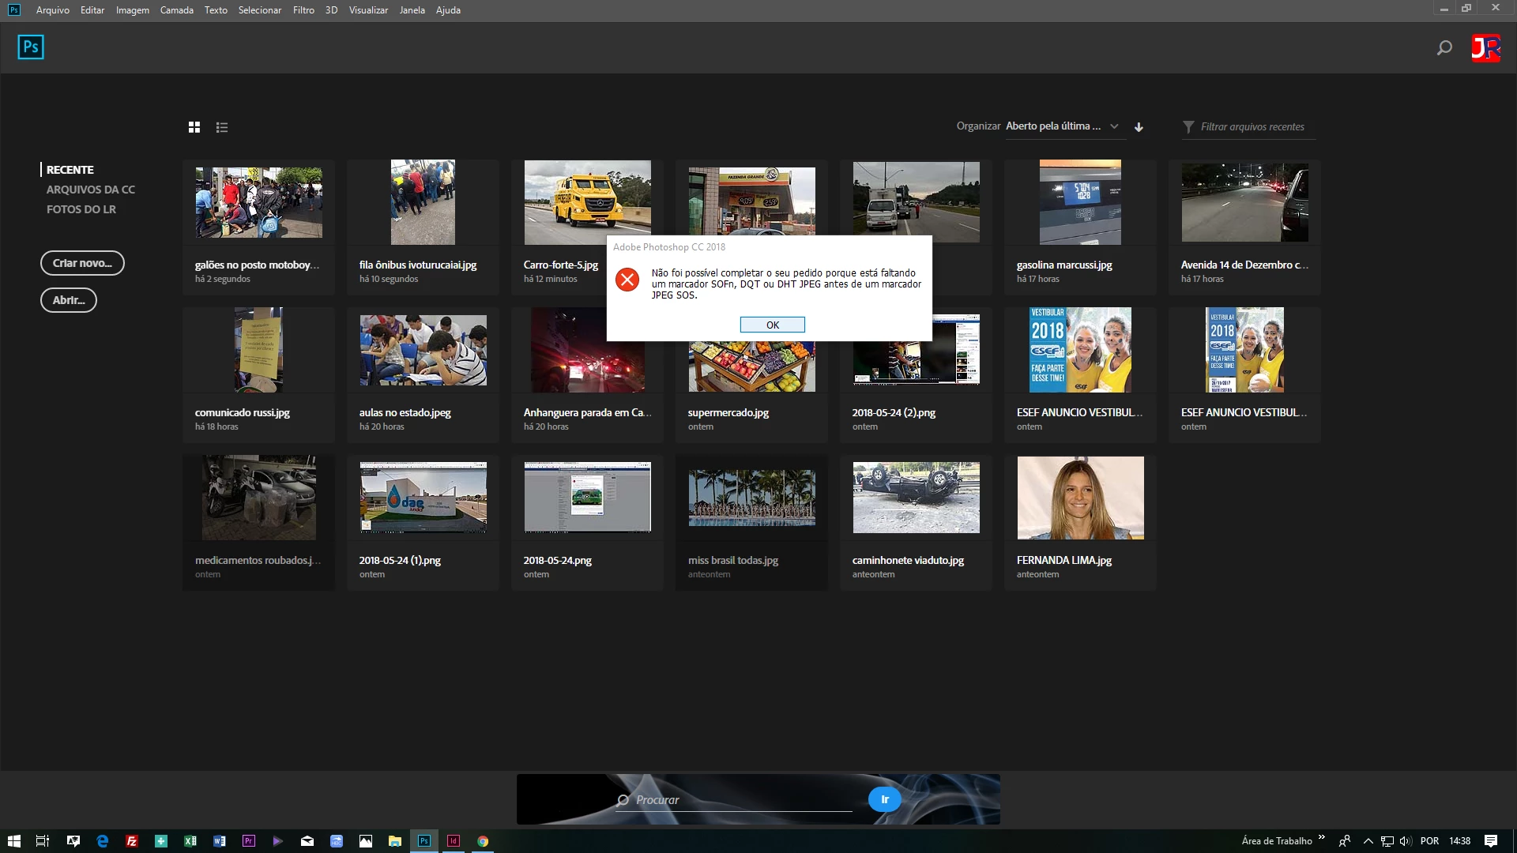This screenshot has height=853, width=1517.
Task: Open FERNANDA LIMA.jpg thumbnail
Action: [x=1080, y=498]
